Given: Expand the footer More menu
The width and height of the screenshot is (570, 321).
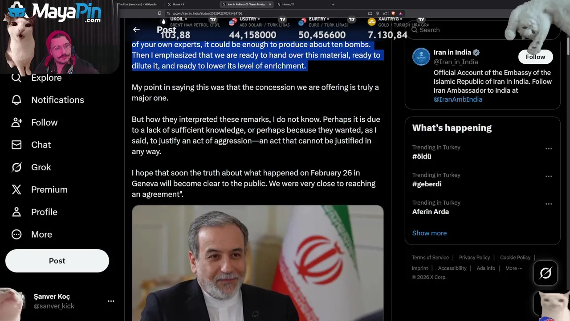Looking at the screenshot, I should pos(513,268).
